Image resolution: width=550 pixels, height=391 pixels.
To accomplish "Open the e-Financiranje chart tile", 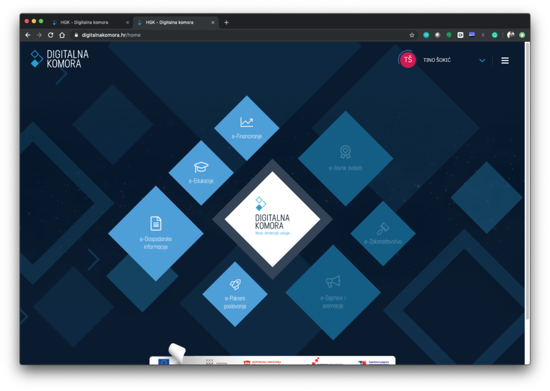I will pyautogui.click(x=247, y=128).
